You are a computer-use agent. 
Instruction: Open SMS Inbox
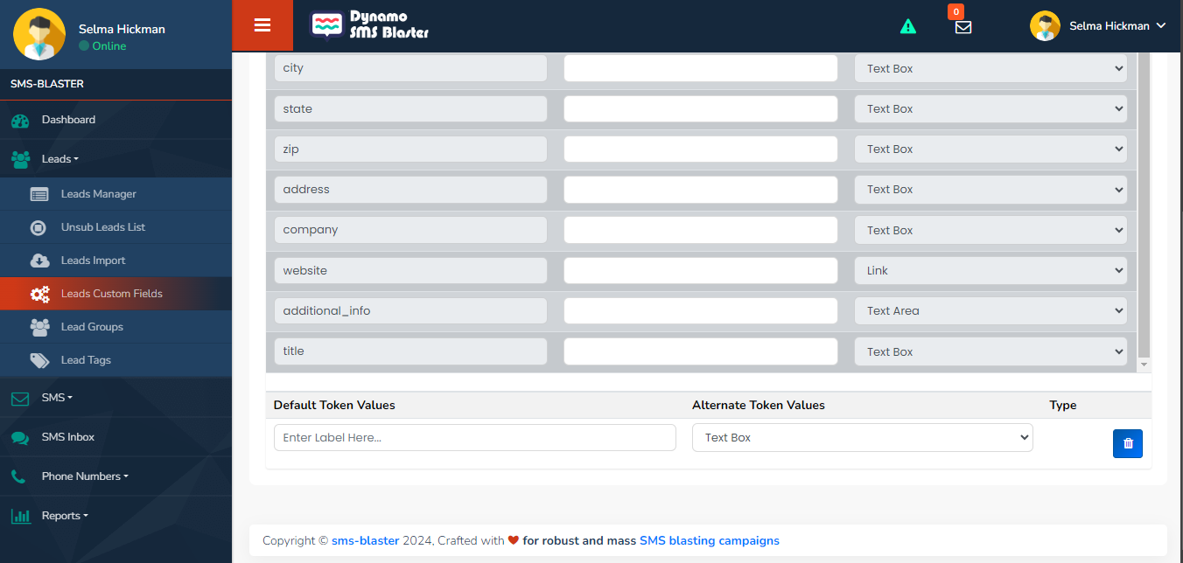click(x=115, y=437)
